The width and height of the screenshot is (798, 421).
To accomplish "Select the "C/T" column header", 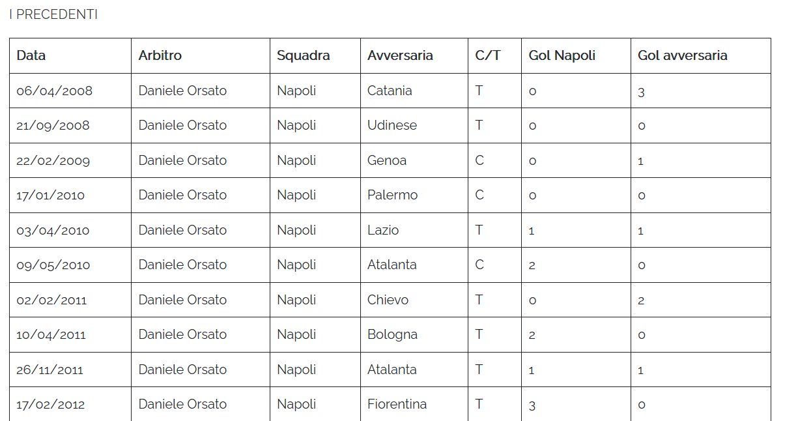I will 488,55.
